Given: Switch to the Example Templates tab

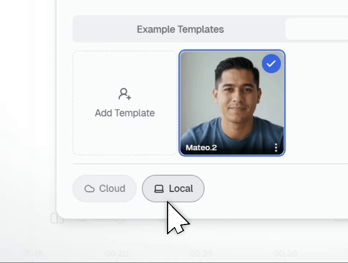Looking at the screenshot, I should point(180,29).
